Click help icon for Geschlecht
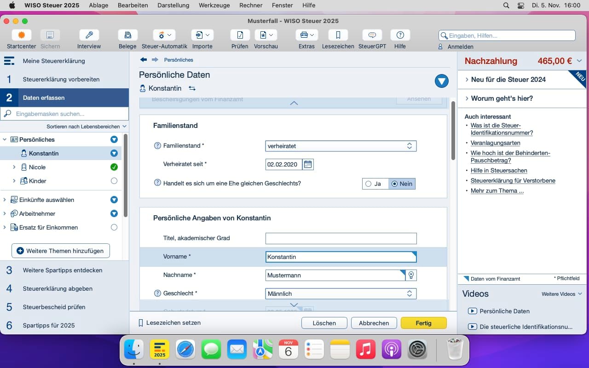 click(157, 293)
